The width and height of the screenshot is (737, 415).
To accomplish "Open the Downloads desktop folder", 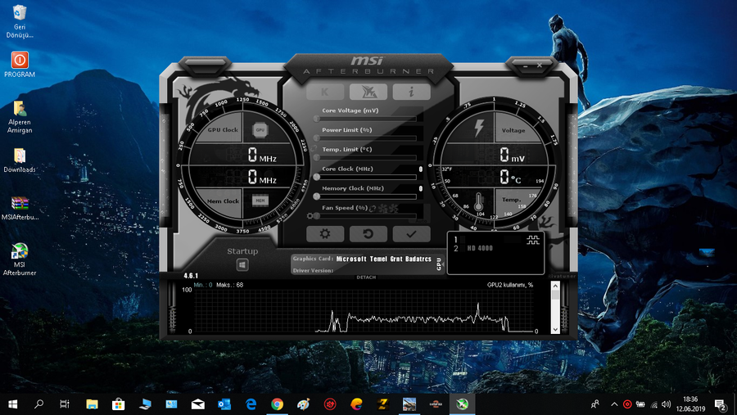I will pos(20,160).
